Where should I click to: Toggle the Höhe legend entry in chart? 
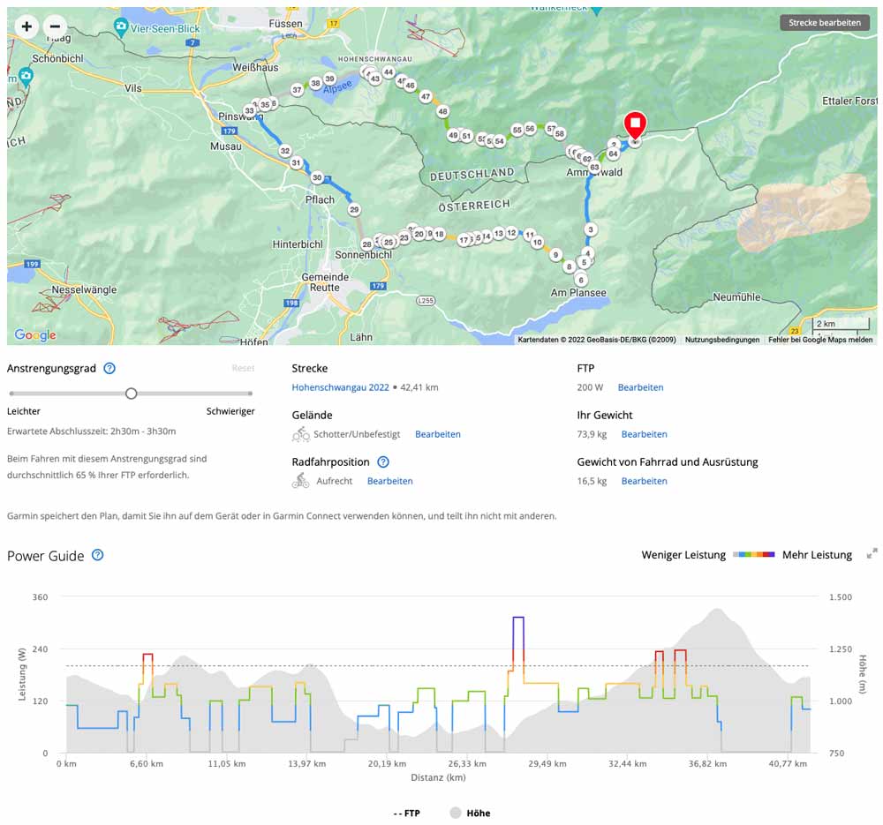coord(471,813)
